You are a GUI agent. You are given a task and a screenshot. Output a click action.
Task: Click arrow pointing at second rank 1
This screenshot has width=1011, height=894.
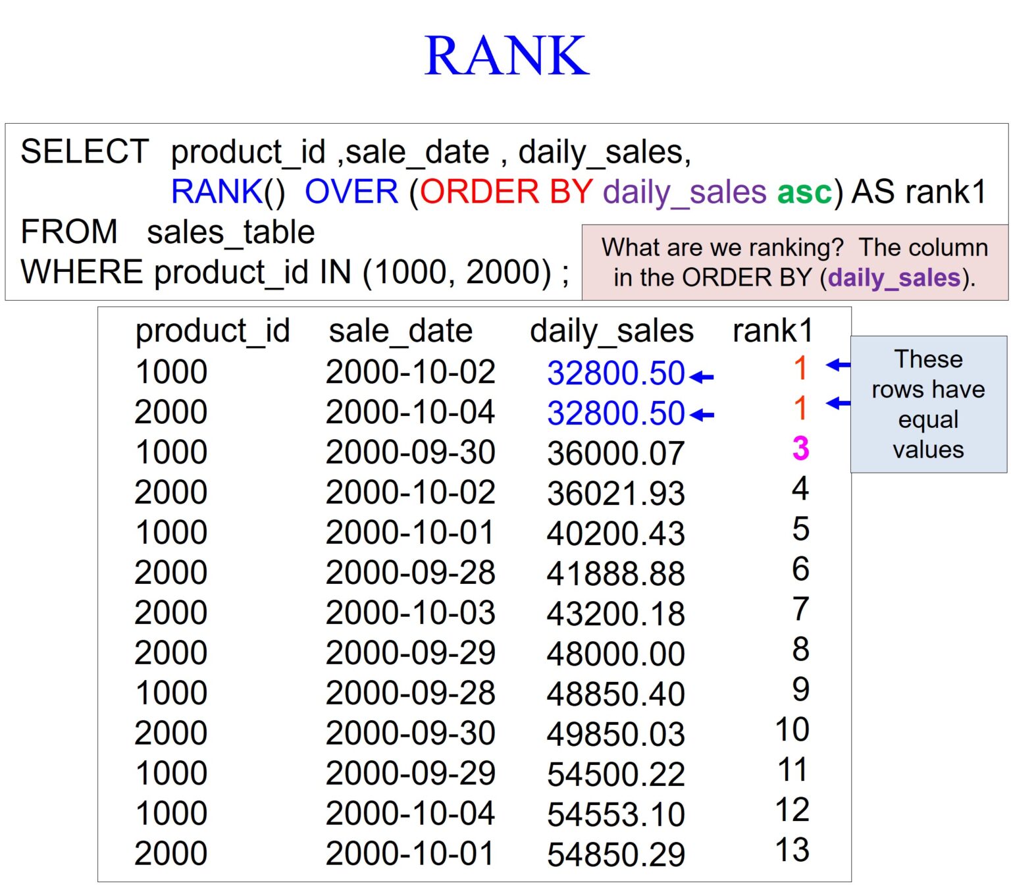coord(838,403)
